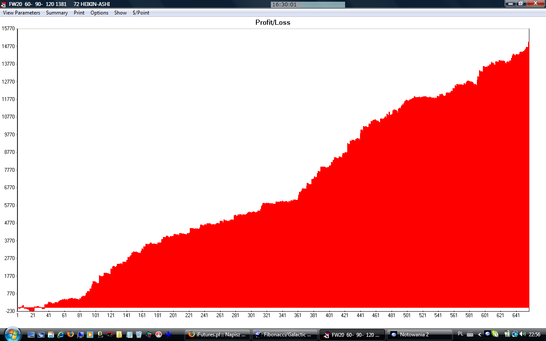Image resolution: width=546 pixels, height=341 pixels.
Task: Switch to iFutures.pl Firefox taskbar window
Action: [218, 335]
